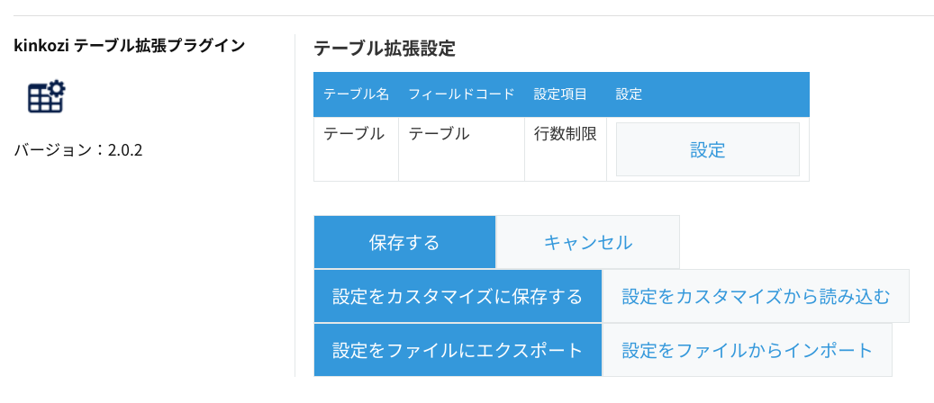Screen dimensions: 934x403
Task: Click 設定をファイルからインポート
Action: [x=748, y=350]
